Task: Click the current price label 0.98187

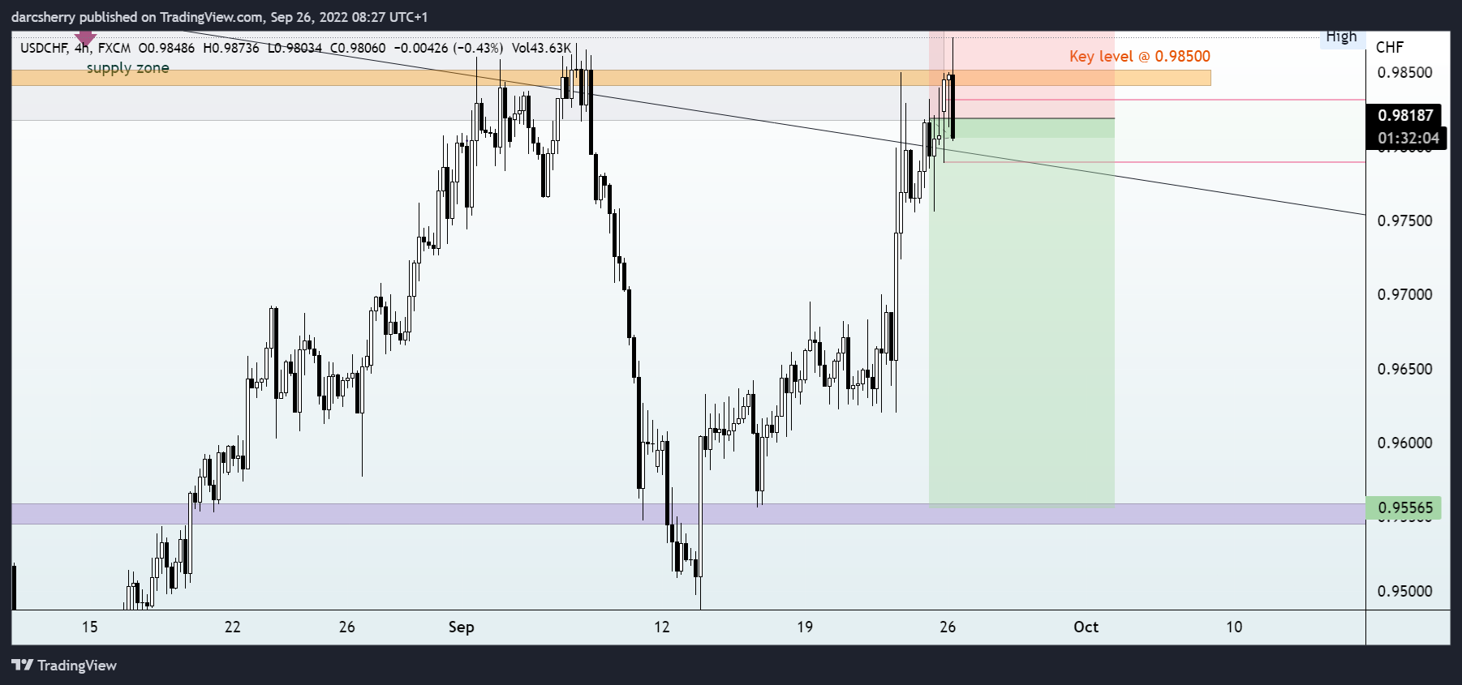Action: pyautogui.click(x=1406, y=115)
